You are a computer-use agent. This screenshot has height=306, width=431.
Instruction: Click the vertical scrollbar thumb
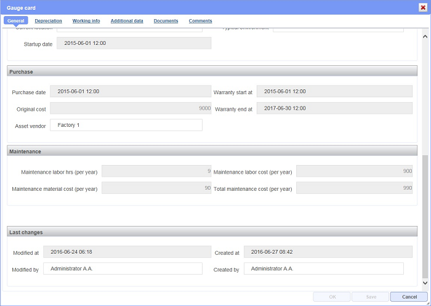(x=425, y=217)
